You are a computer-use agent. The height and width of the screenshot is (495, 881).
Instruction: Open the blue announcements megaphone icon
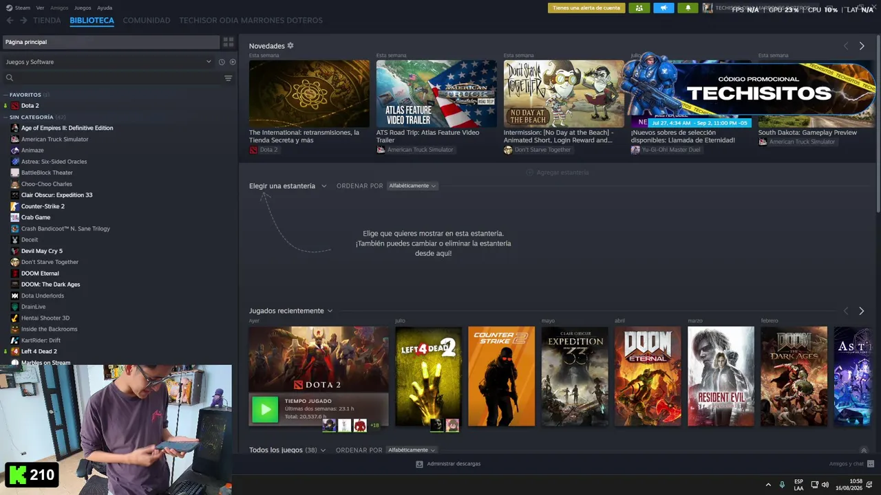pos(664,8)
